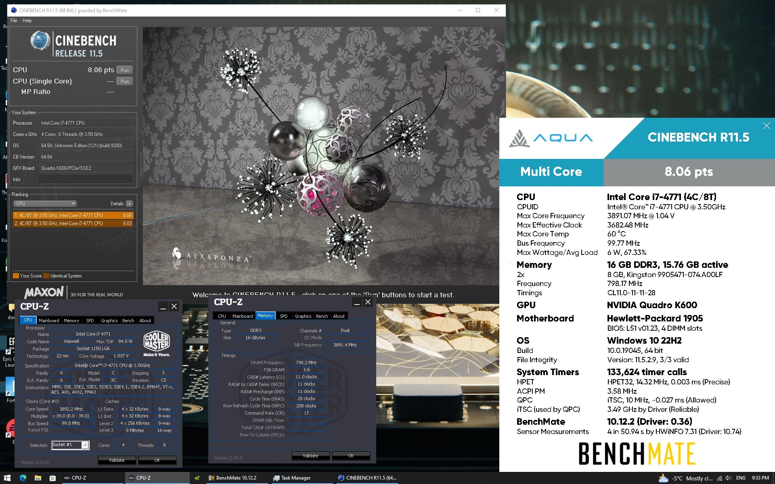This screenshot has width=775, height=484.
Task: Switch to first CPU-Z taskbar item
Action: point(92,478)
